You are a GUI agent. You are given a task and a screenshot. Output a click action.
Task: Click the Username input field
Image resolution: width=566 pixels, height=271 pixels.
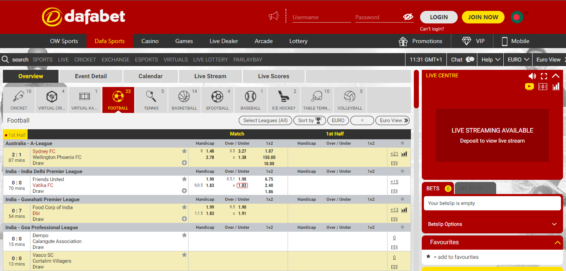click(x=321, y=18)
